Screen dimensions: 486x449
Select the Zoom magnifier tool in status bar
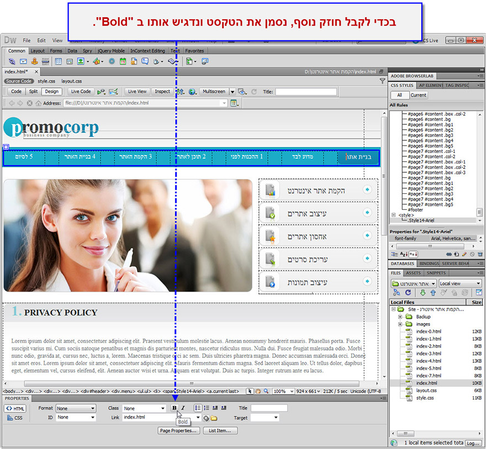tap(266, 391)
